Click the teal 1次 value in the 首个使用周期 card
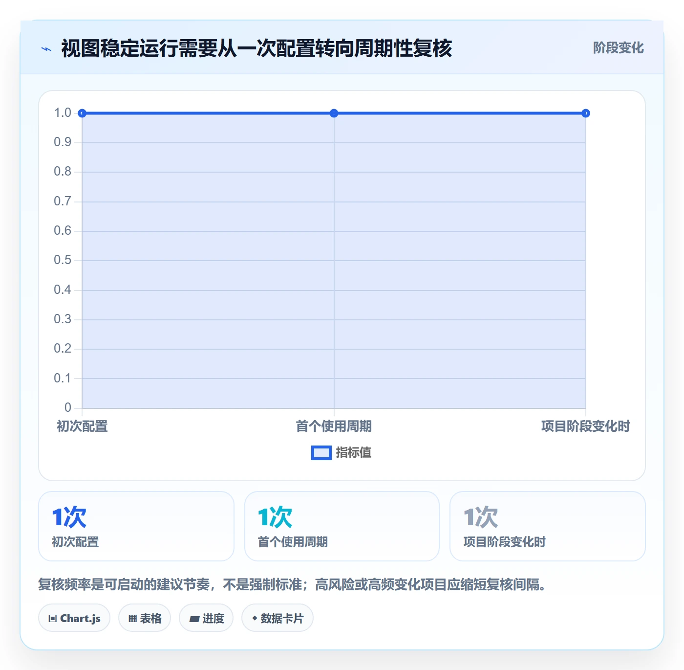Viewport: 684px width, 670px height. tap(275, 517)
